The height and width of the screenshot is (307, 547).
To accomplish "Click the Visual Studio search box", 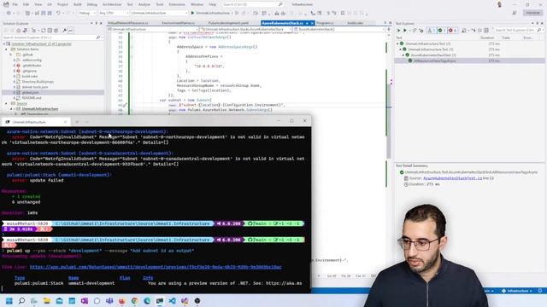I will tap(253, 4).
